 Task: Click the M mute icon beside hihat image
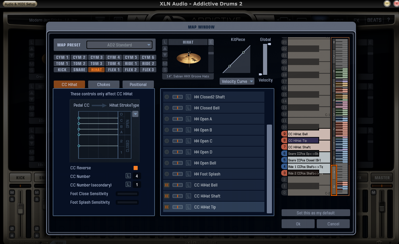165,63
